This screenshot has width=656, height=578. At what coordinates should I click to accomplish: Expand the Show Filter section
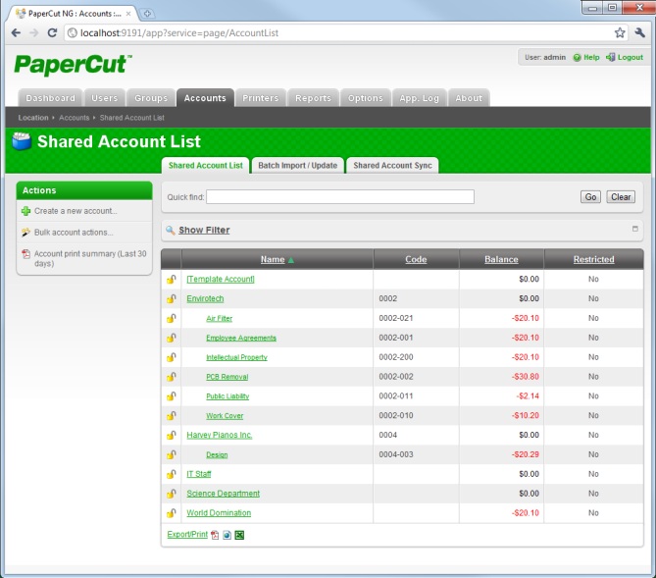204,231
